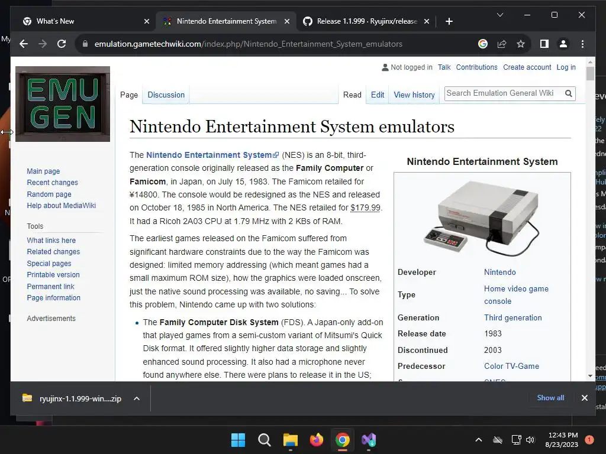Image resolution: width=606 pixels, height=454 pixels.
Task: Select the Read tab
Action: 352,95
